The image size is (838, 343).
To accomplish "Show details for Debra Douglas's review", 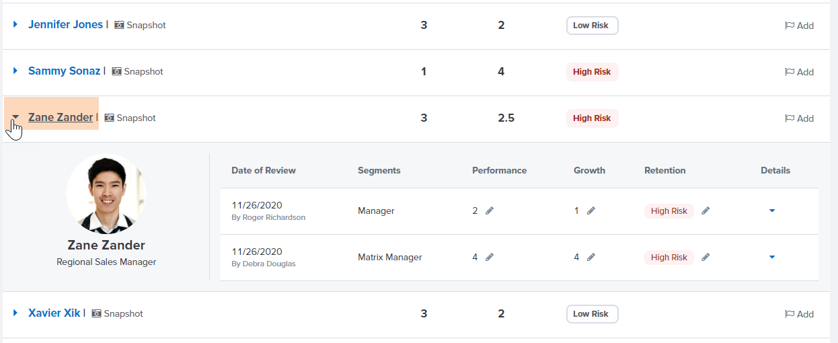I will (772, 258).
